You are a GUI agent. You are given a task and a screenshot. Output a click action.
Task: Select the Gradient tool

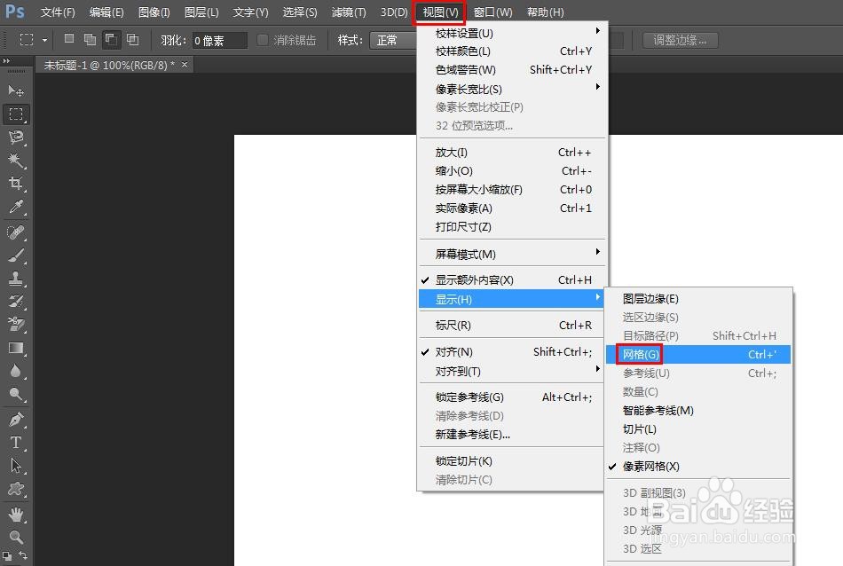[x=16, y=349]
